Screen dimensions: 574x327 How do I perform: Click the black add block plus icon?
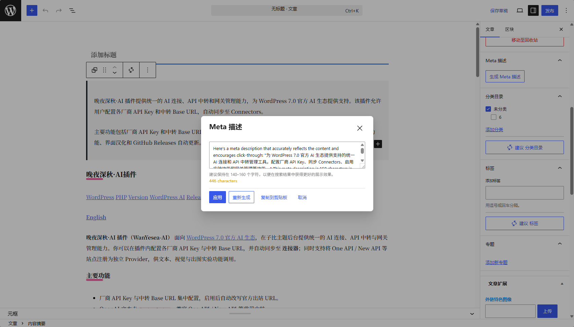(378, 144)
